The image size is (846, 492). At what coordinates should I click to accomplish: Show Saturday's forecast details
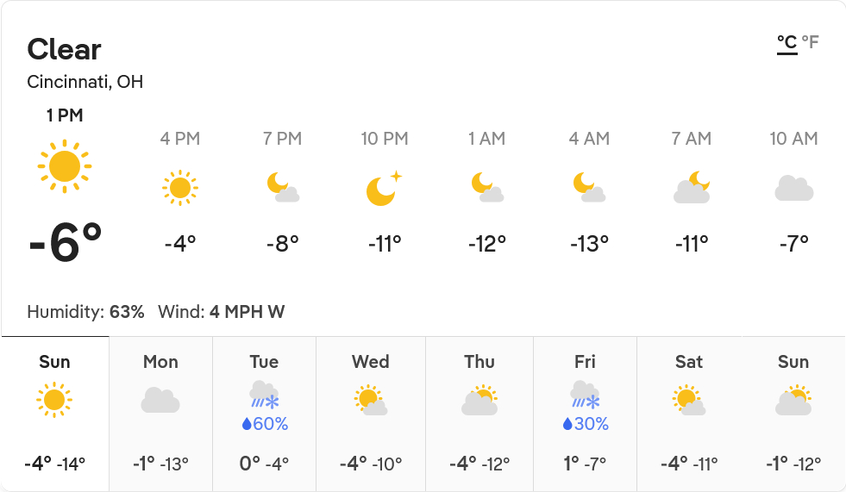tap(689, 414)
